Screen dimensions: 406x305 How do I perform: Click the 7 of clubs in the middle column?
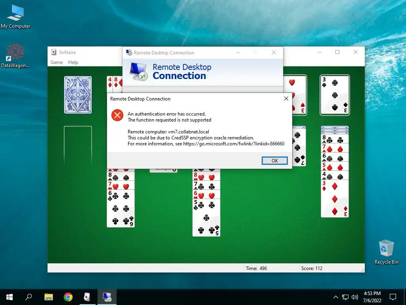click(206, 185)
